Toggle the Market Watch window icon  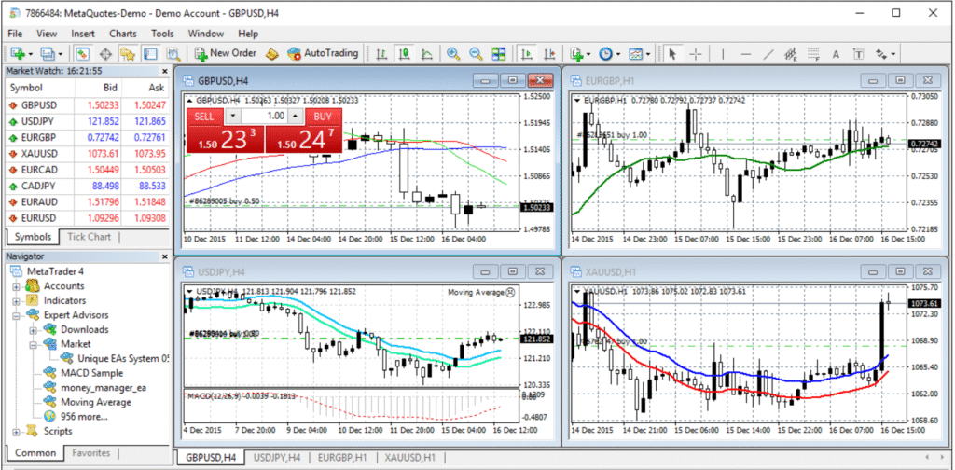tap(82, 54)
